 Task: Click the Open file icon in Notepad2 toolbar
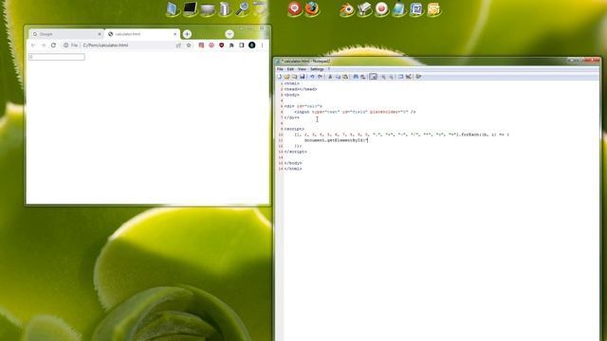tap(286, 77)
